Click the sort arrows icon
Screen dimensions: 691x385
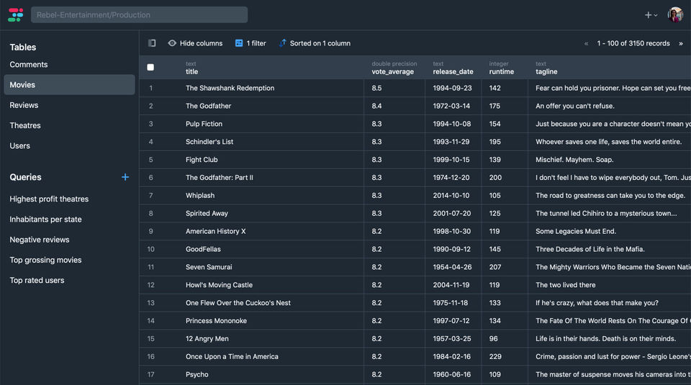coord(282,43)
